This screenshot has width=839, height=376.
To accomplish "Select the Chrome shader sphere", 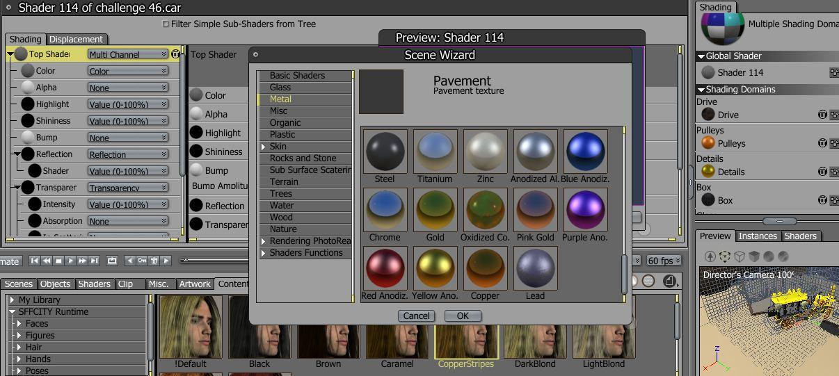I will tap(385, 209).
